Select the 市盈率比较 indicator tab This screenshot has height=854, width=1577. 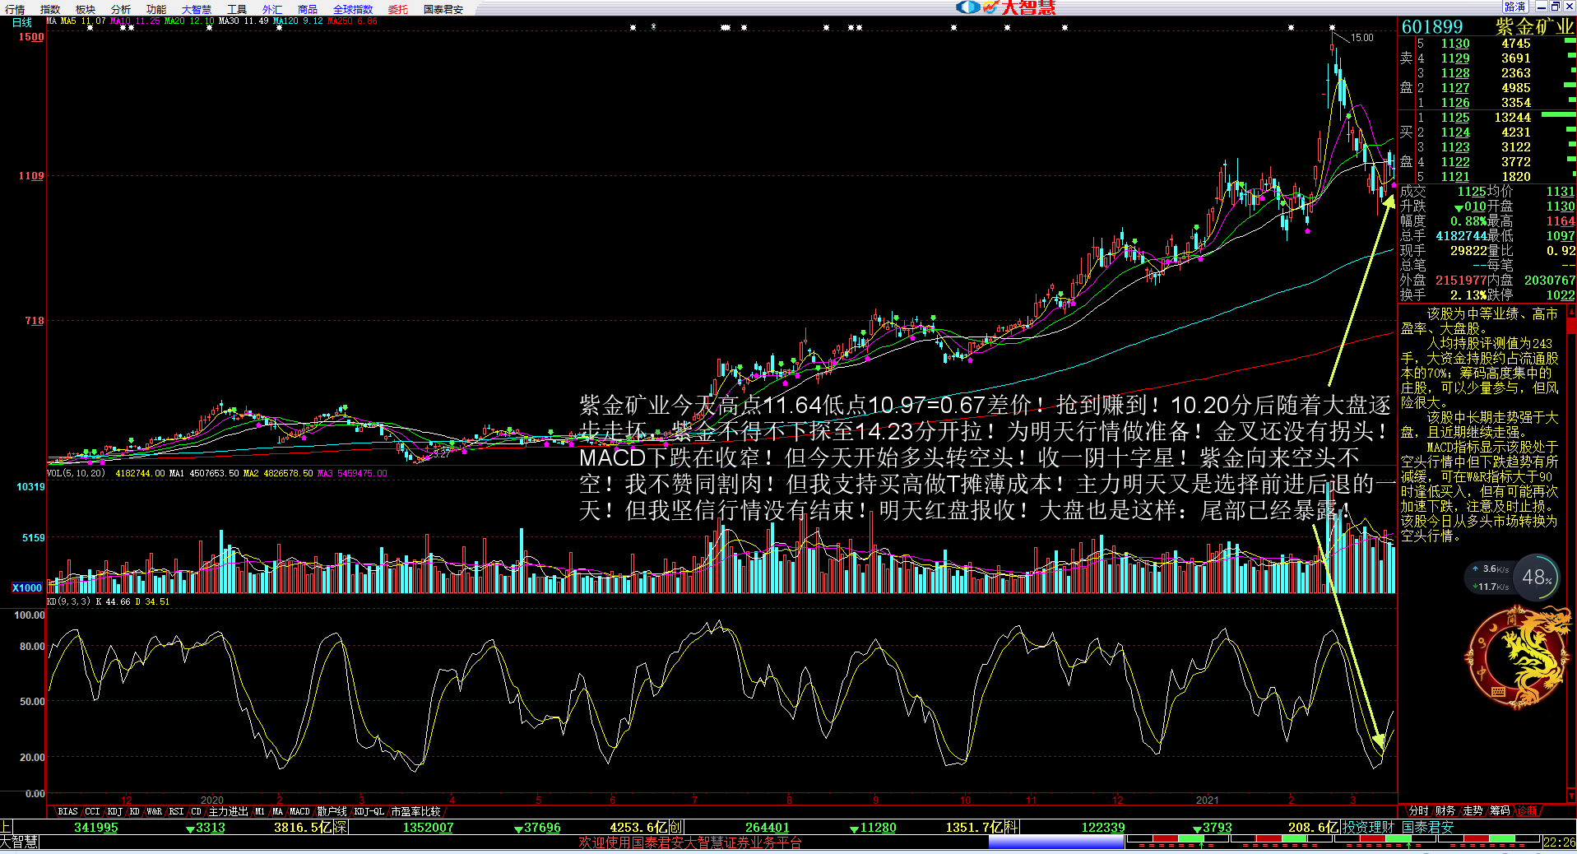(x=415, y=811)
